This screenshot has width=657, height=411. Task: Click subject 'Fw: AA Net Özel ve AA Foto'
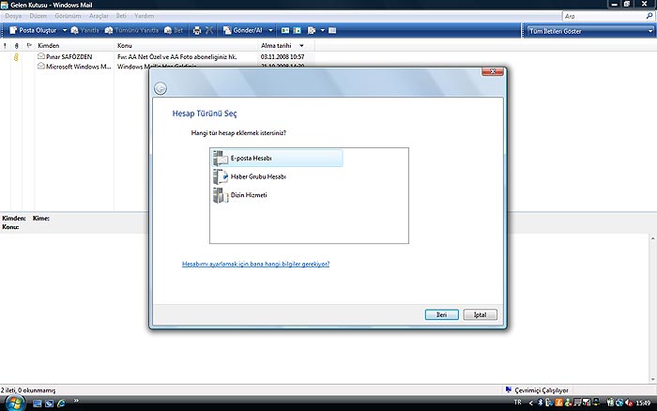(176, 56)
